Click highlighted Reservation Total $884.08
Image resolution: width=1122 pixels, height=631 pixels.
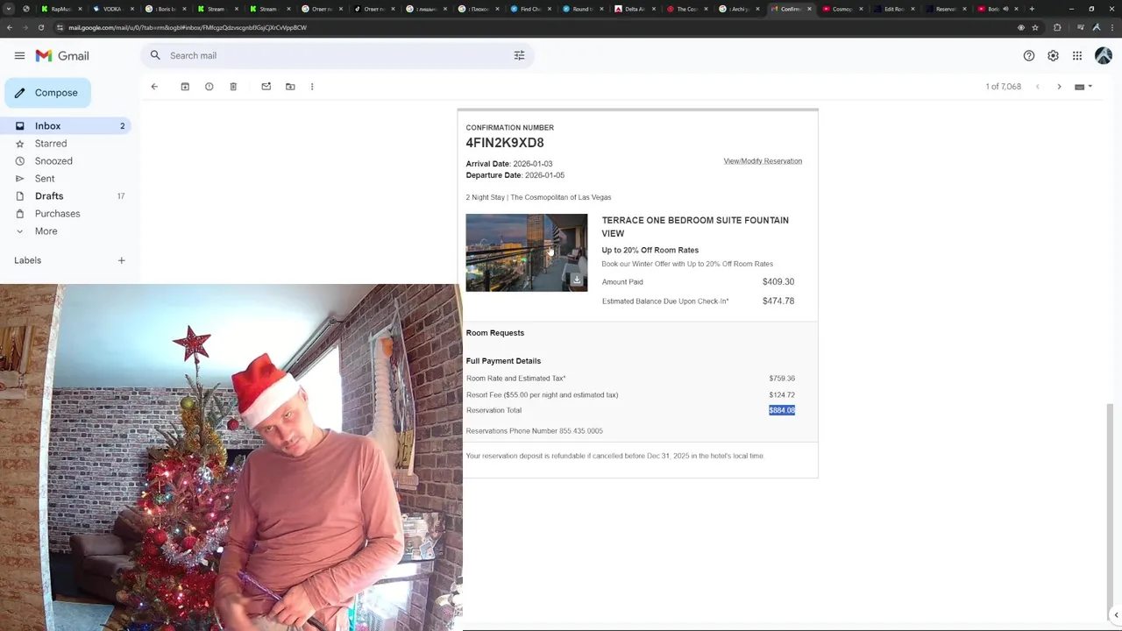tap(782, 410)
